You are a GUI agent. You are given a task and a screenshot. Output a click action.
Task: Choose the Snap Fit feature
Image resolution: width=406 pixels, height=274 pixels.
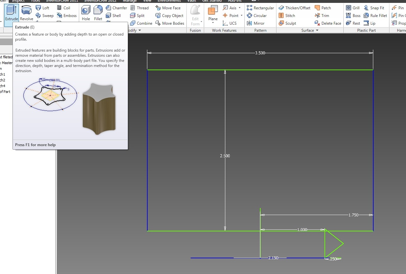(x=374, y=8)
